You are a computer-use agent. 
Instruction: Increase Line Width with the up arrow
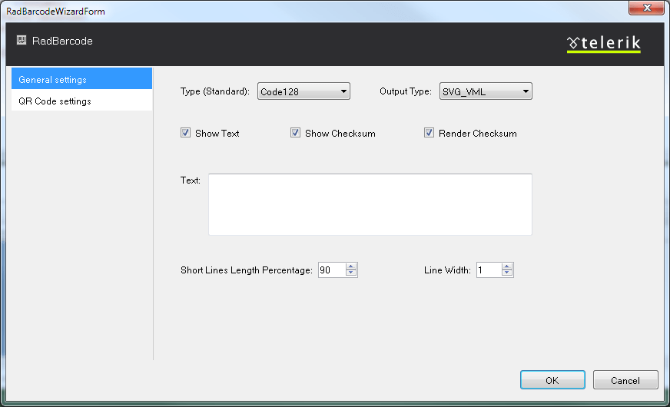tap(507, 266)
